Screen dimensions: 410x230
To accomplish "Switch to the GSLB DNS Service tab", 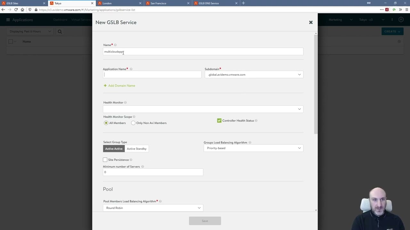I will coord(216,3).
